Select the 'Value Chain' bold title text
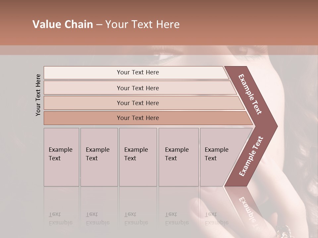This screenshot has width=318, height=238. 63,24
